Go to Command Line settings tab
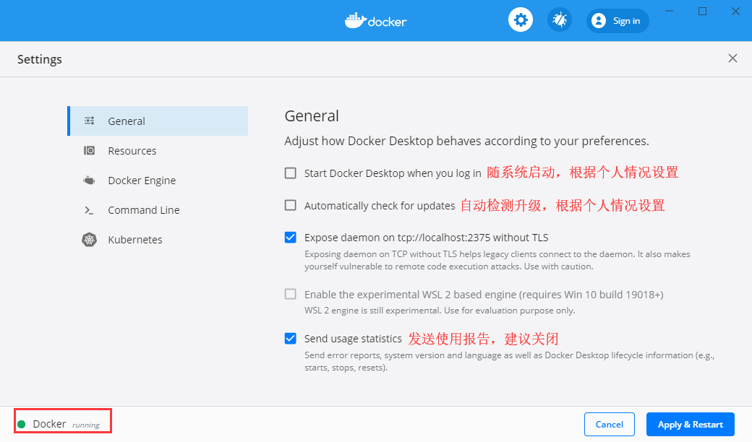This screenshot has height=442, width=752. tap(158, 209)
